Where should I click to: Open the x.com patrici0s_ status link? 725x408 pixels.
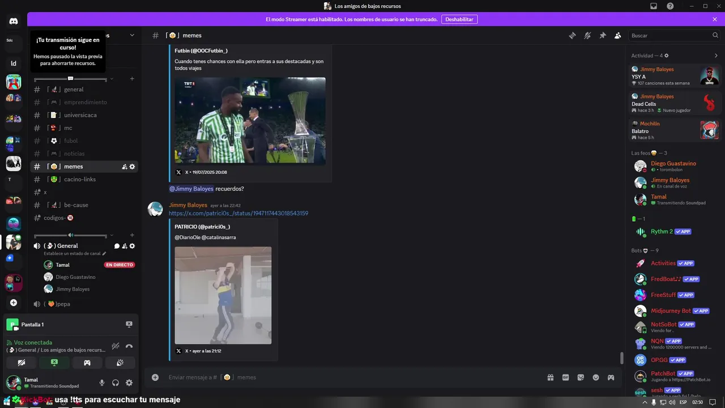pos(238,214)
